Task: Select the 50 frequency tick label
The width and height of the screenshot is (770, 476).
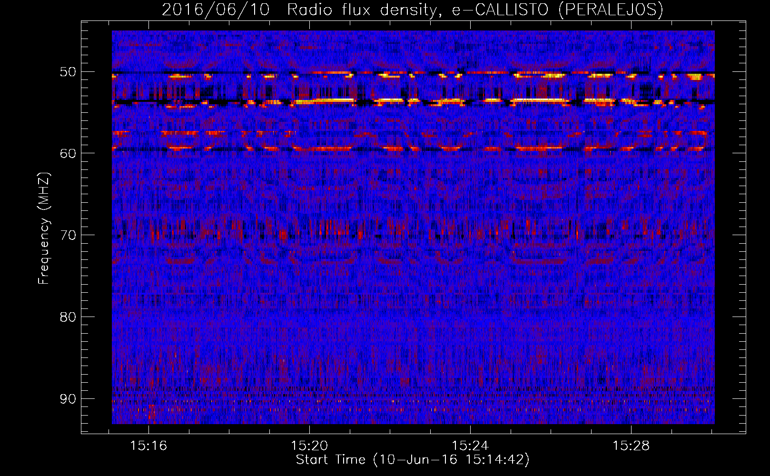Action: pos(68,72)
